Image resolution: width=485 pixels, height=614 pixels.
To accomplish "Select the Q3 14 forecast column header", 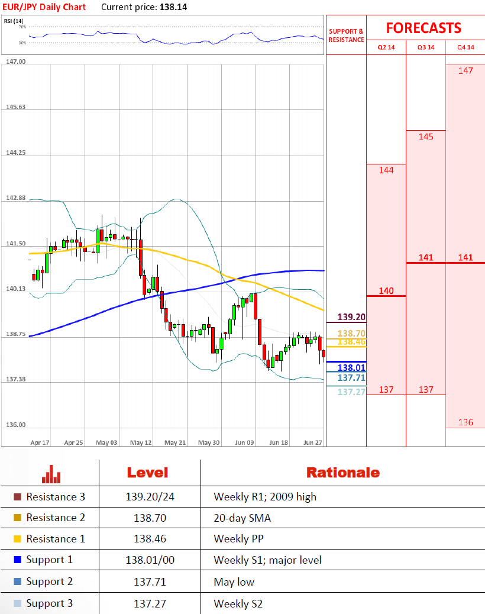I will [x=426, y=47].
